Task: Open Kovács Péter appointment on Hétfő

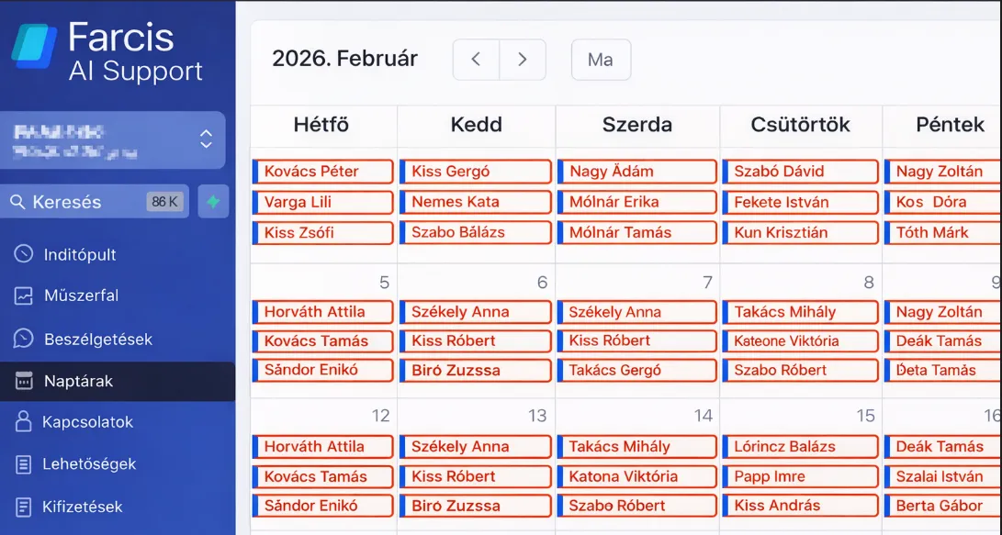Action: [x=323, y=172]
